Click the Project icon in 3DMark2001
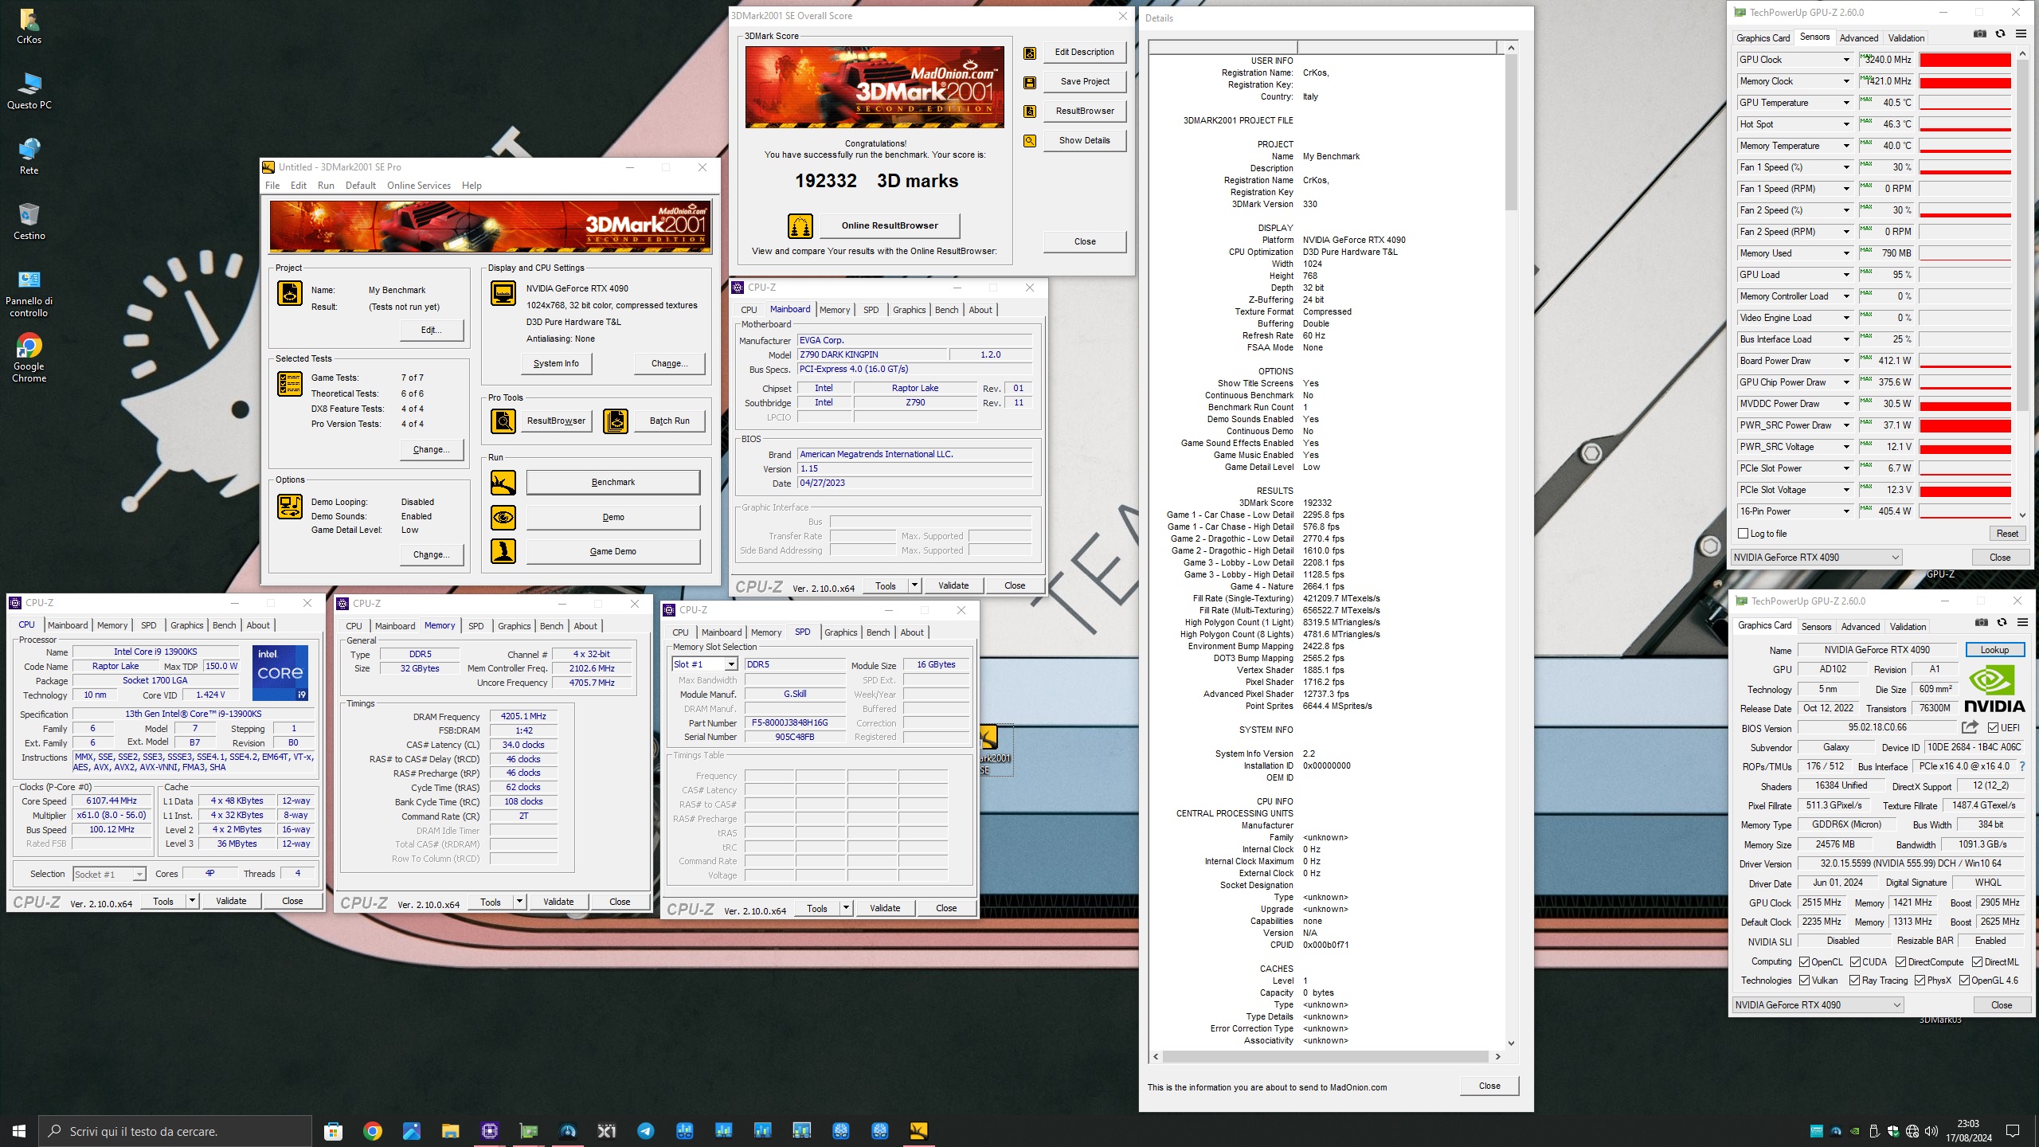Screen dimensions: 2039x1147 290,293
